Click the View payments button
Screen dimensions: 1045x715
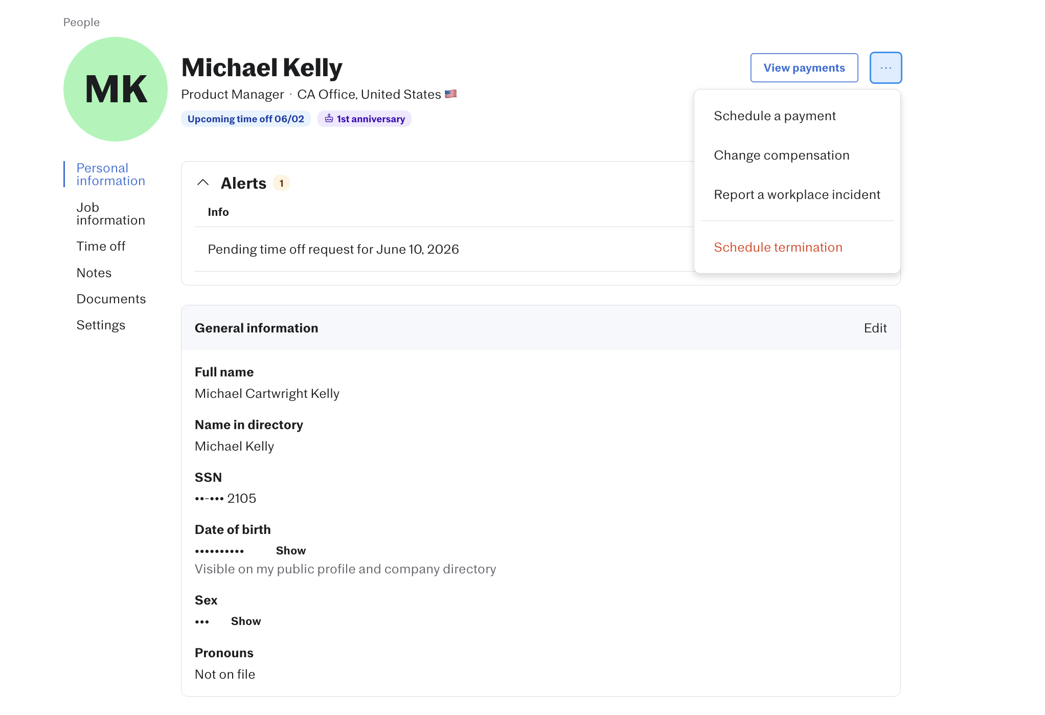point(804,68)
